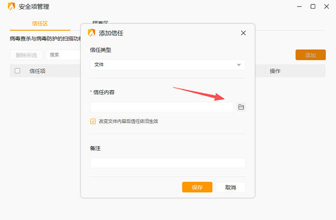Focus the 信任内容 path input field
This screenshot has width=336, height=220.
pos(162,107)
